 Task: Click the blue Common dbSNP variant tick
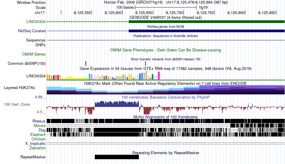(145, 63)
